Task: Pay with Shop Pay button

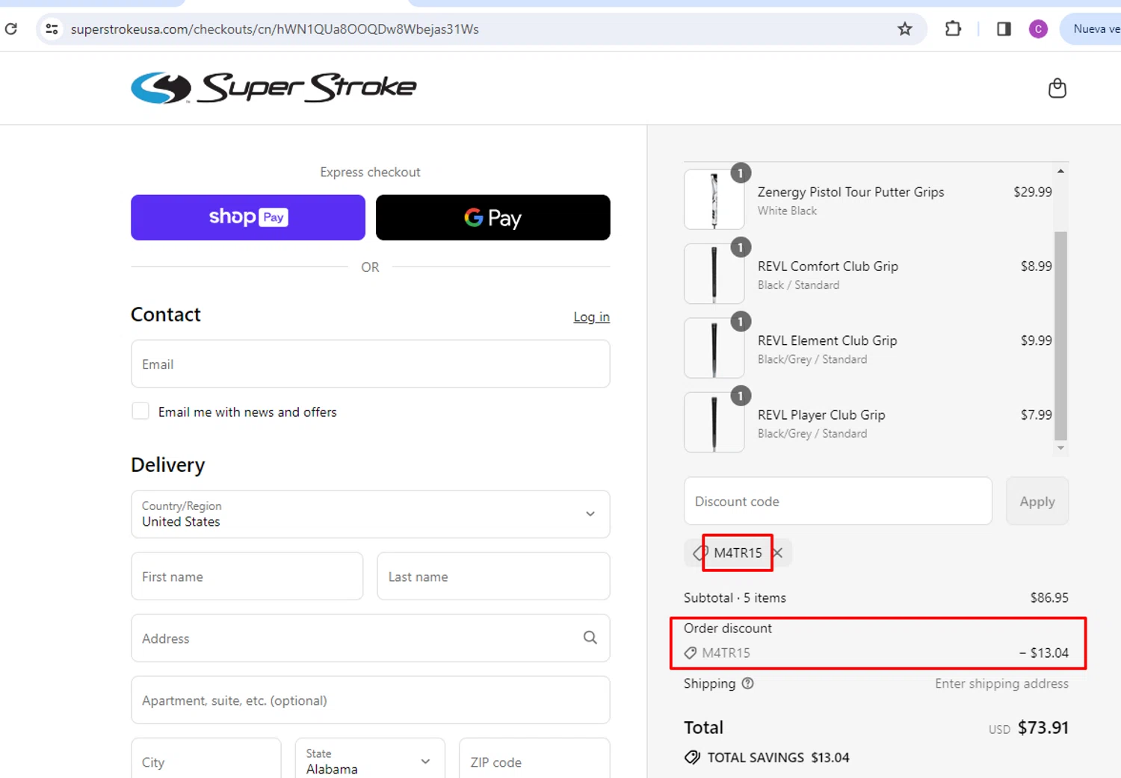Action: [248, 217]
